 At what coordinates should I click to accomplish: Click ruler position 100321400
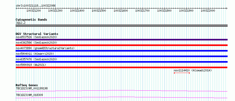point(77,11)
